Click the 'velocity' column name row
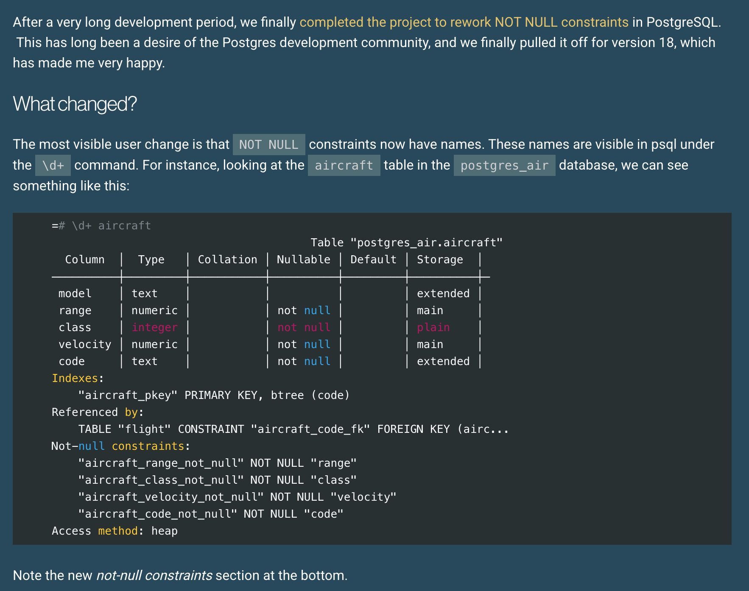The height and width of the screenshot is (591, 749). coord(85,344)
